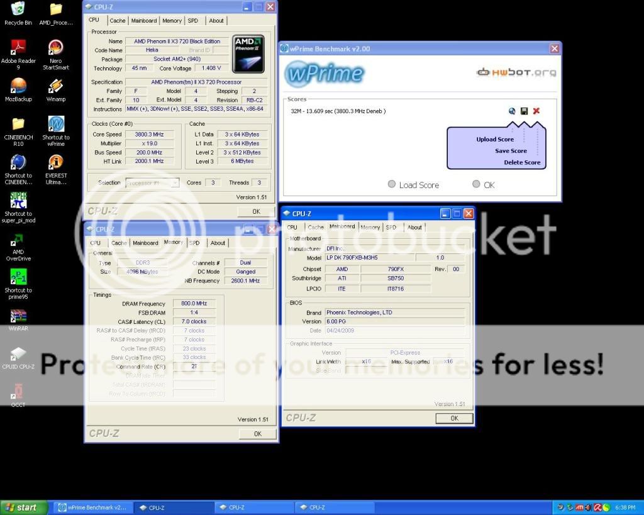Select Shortcut to super_pi_mod icon

(18, 208)
